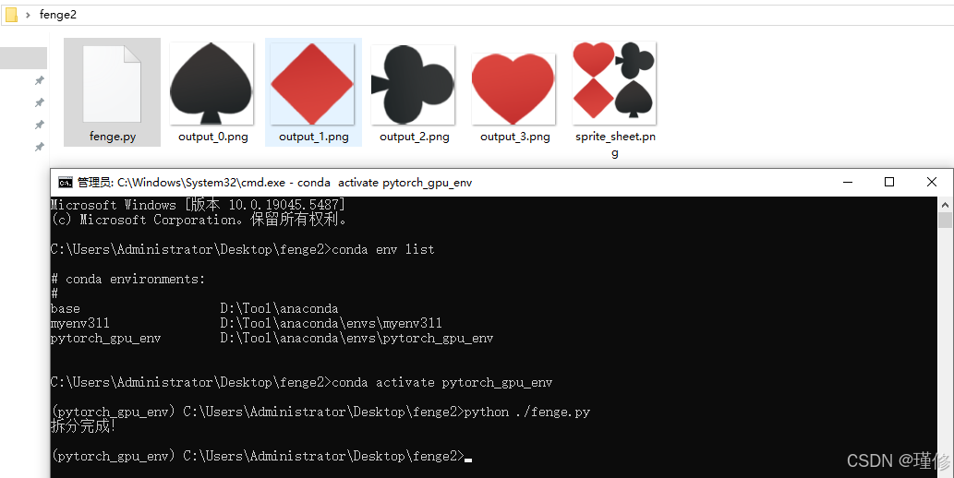Click the 'conda env list' command text
954x478 pixels.
coord(383,249)
